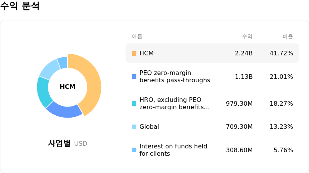309x173 pixels.
Task: Click the Interest on funds legend swatch
Action: pyautogui.click(x=134, y=150)
